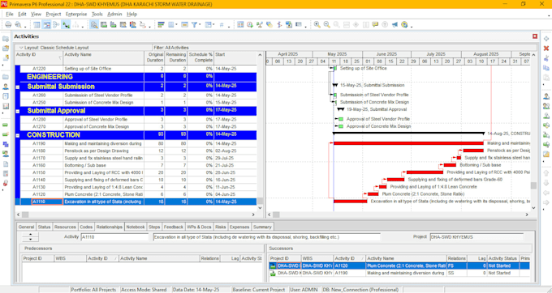Click the Schedule % Complete column header
The height and width of the screenshot is (293, 552).
[x=201, y=57]
